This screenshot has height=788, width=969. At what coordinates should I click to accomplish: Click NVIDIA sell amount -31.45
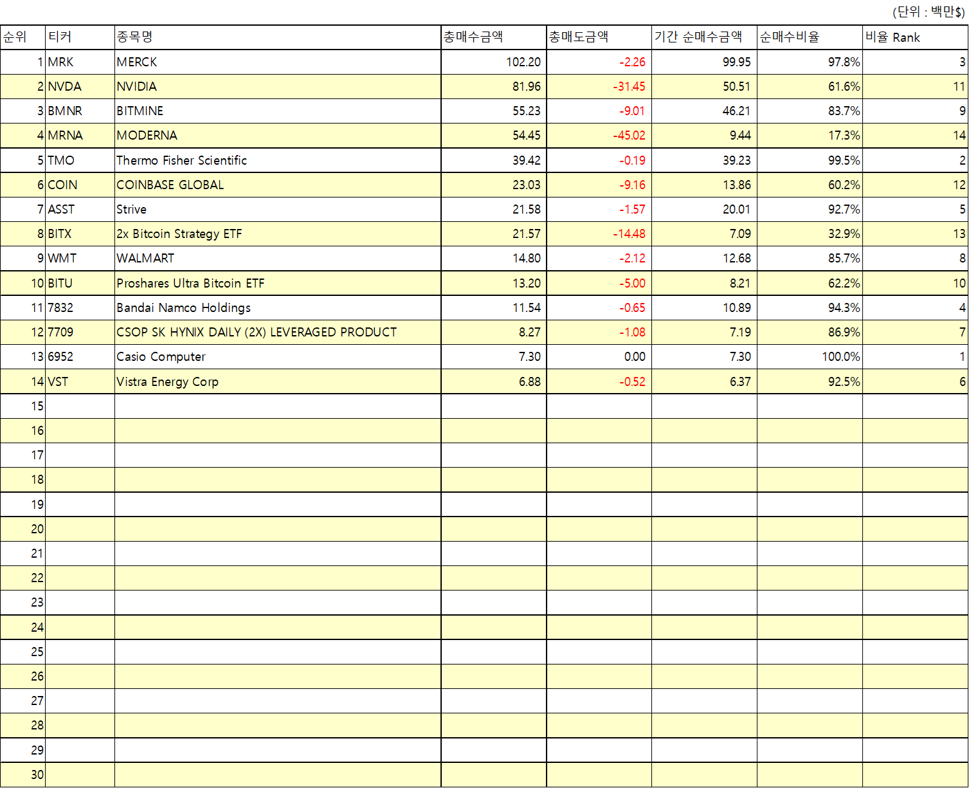point(599,86)
